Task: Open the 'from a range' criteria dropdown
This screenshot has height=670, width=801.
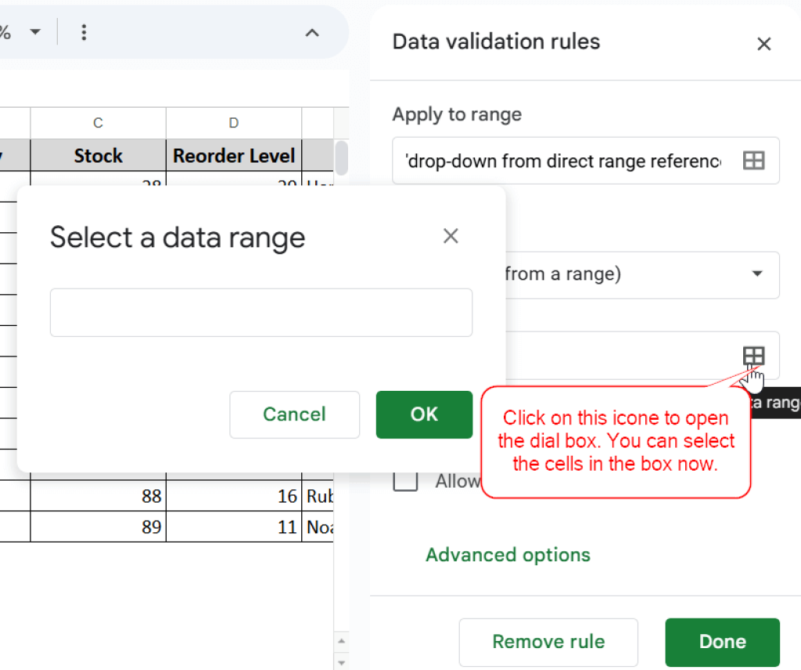Action: point(757,274)
